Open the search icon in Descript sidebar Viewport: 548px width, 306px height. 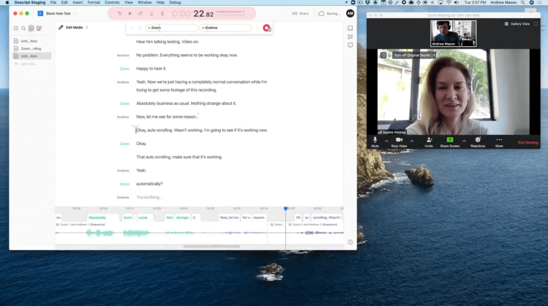click(24, 28)
